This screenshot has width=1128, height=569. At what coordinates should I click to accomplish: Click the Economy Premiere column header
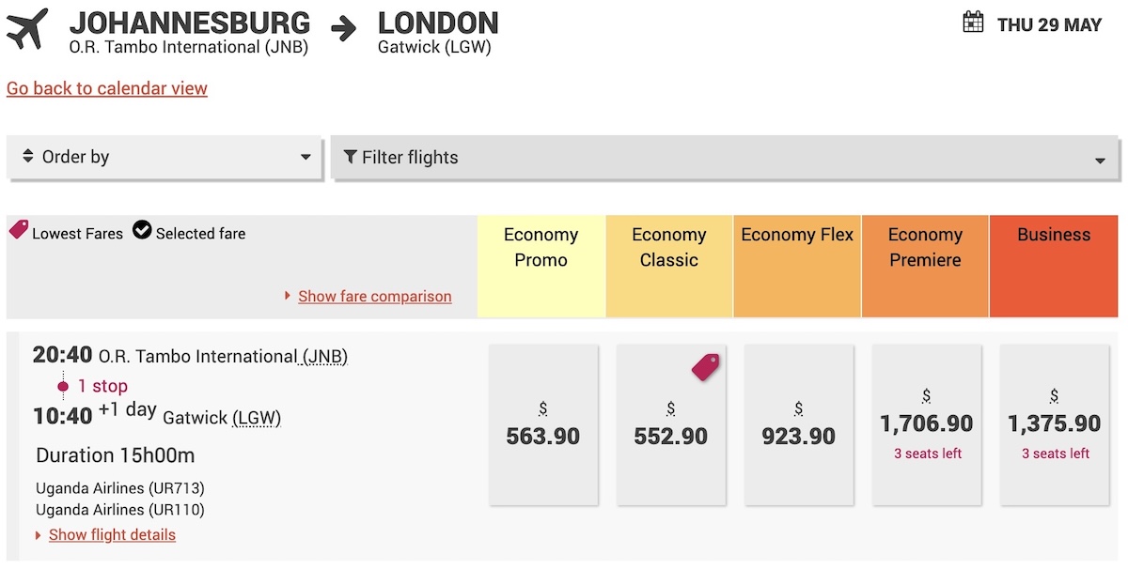click(x=925, y=267)
